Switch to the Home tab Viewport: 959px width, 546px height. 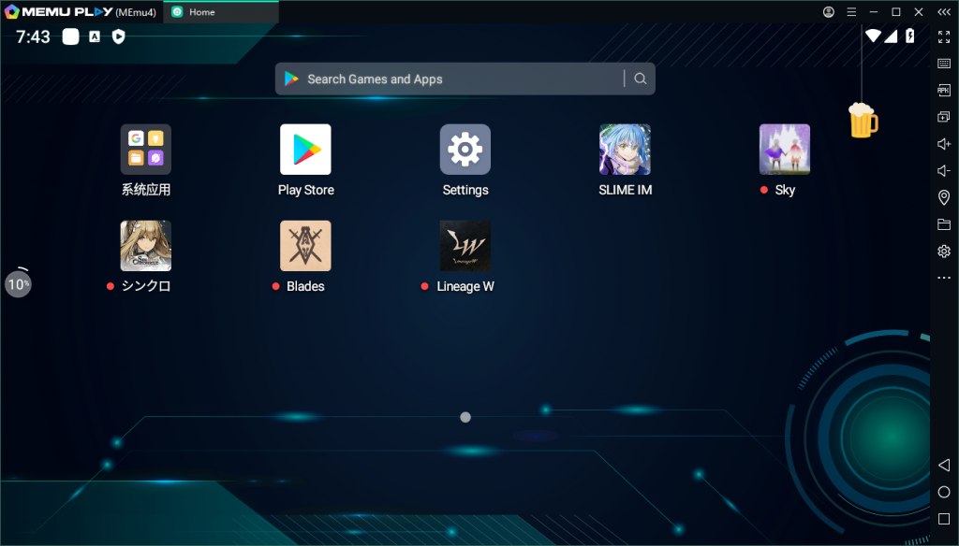[x=220, y=12]
